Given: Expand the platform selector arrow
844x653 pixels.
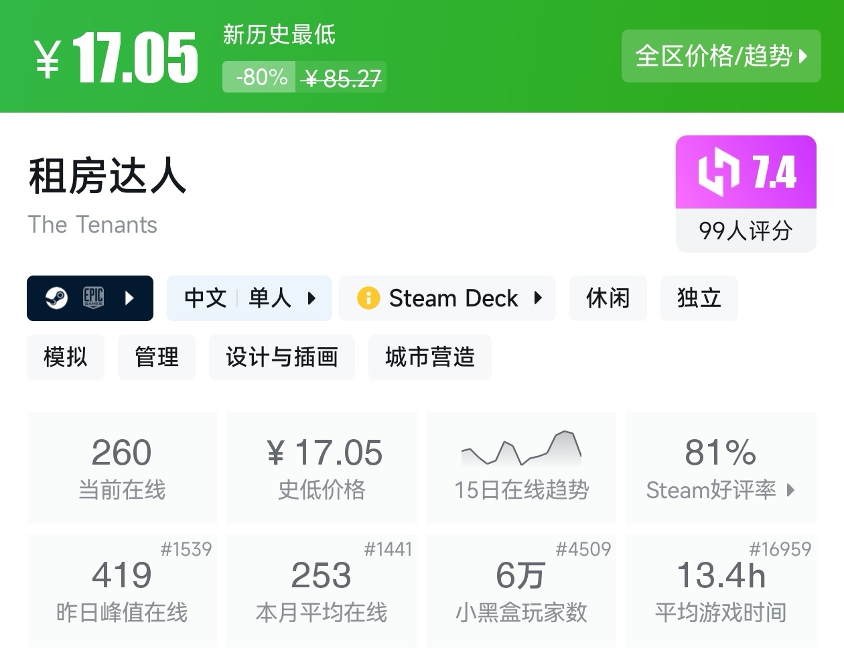Looking at the screenshot, I should [x=130, y=298].
